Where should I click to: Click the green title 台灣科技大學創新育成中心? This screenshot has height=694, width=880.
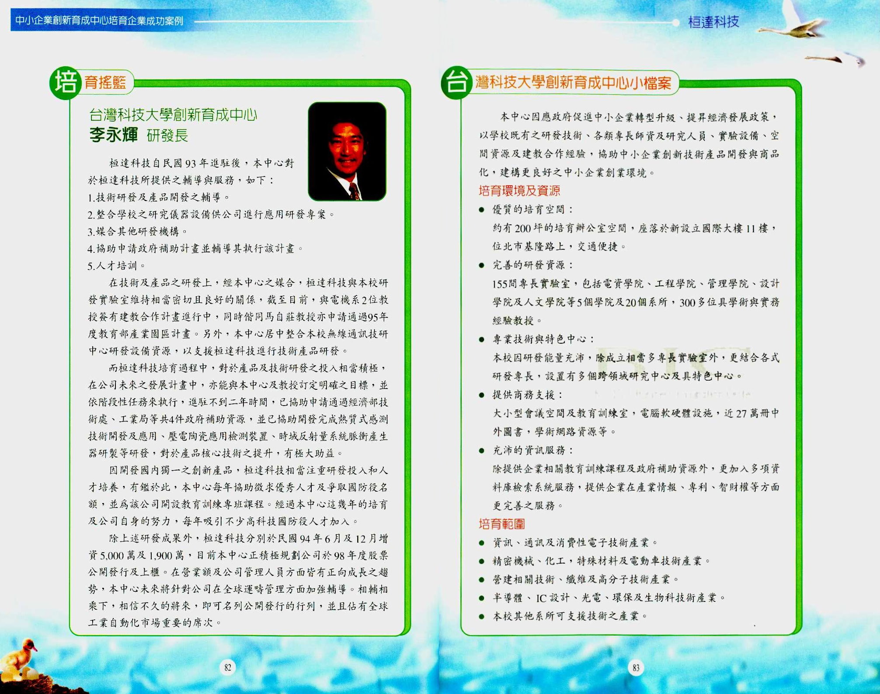173,115
